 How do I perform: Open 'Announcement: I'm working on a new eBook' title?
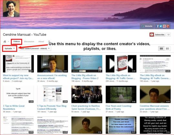(x=52, y=77)
